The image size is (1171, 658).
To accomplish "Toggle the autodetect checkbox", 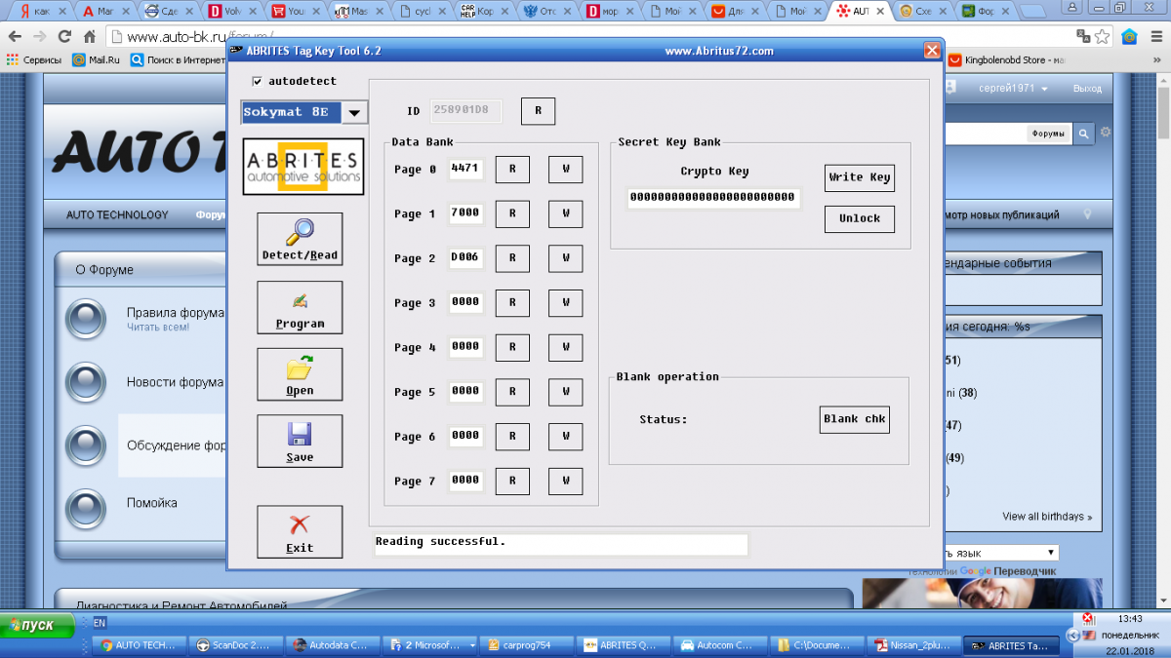I will coord(258,81).
